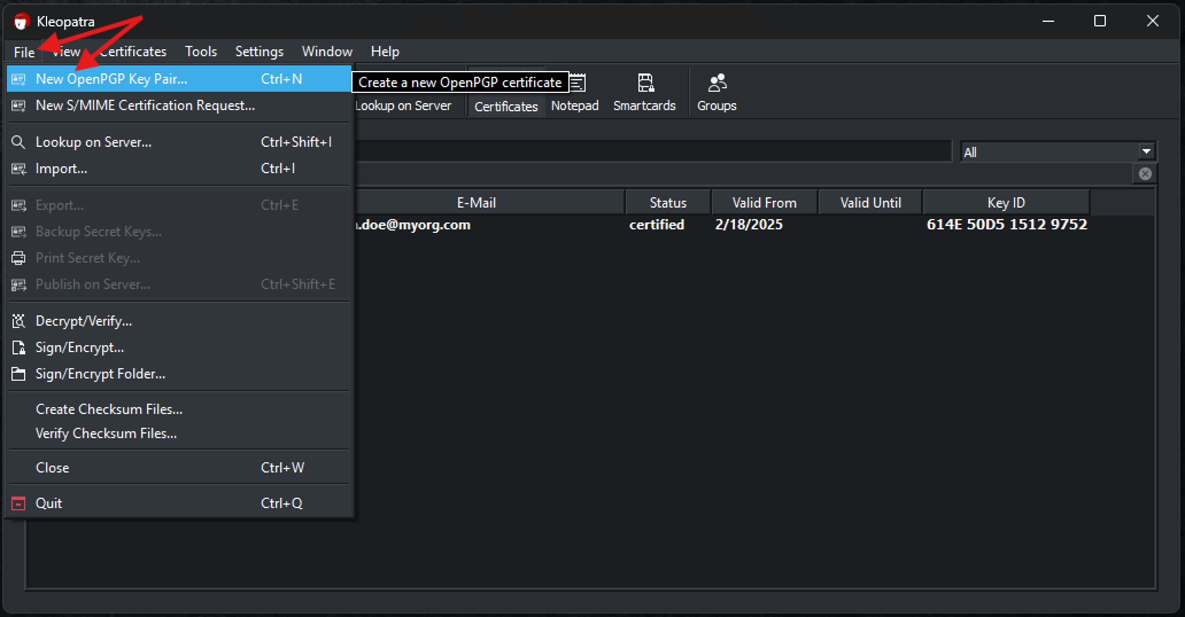Viewport: 1185px width, 617px height.
Task: Click the red Quit icon
Action: click(19, 504)
